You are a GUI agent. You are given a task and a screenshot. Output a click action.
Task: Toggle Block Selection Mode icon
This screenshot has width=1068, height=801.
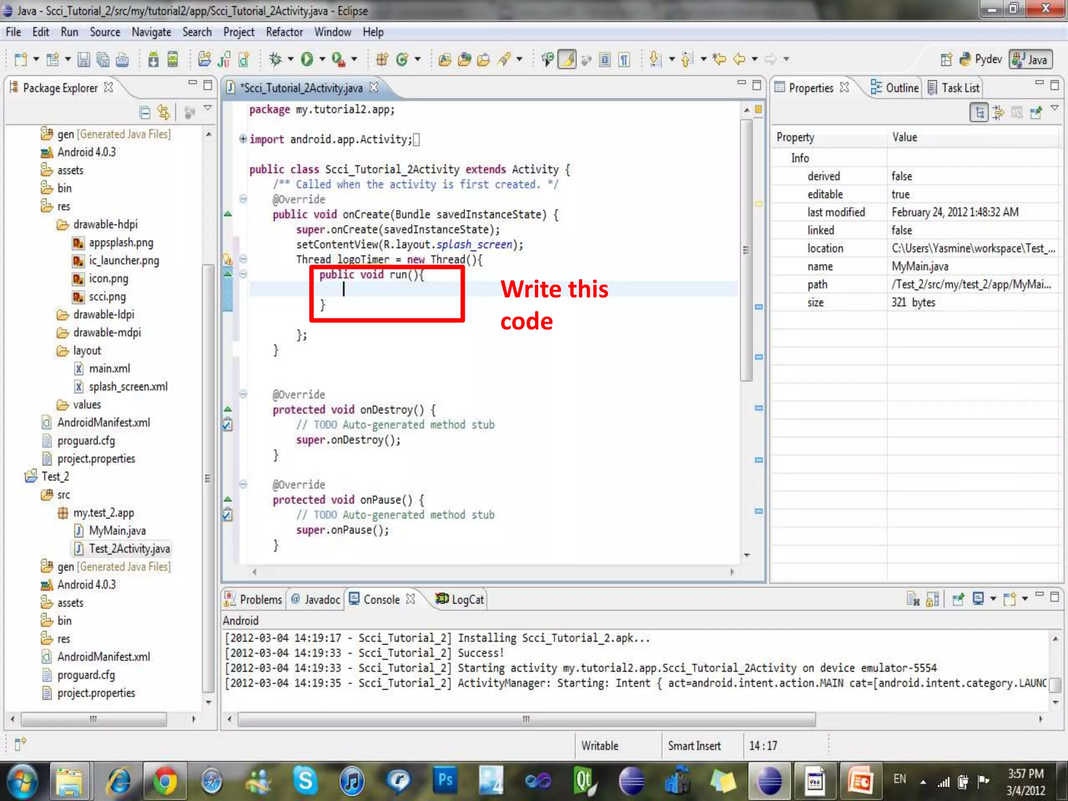(x=605, y=60)
